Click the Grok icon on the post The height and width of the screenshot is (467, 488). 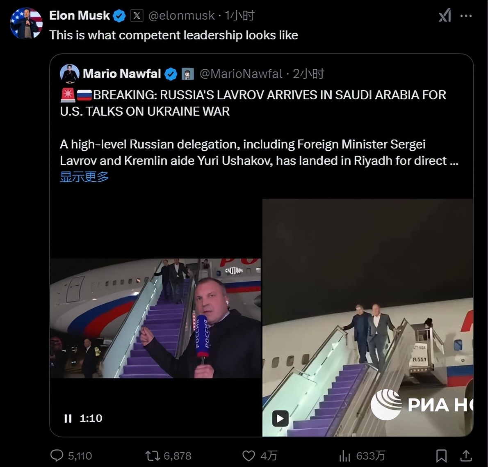pyautogui.click(x=445, y=16)
